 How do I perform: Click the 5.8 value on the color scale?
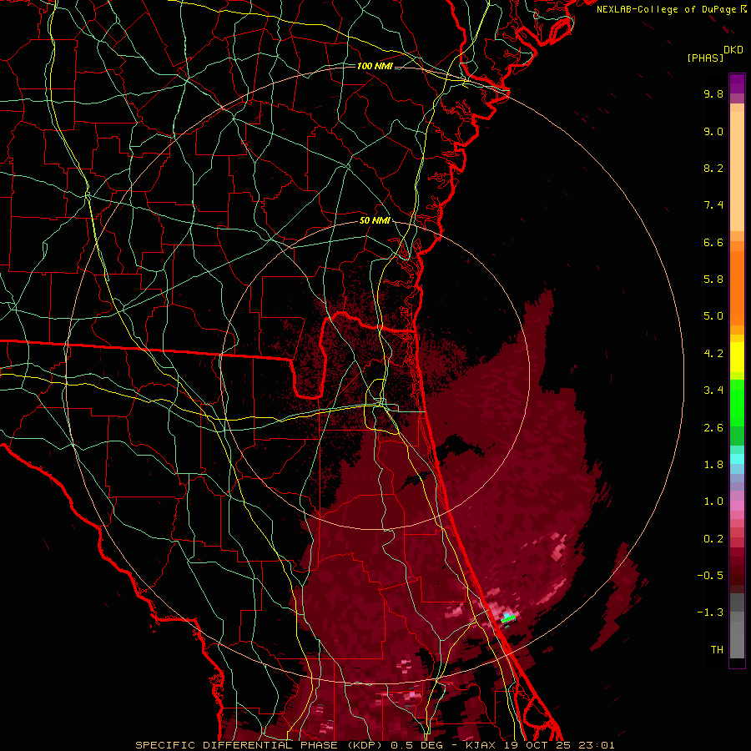pyautogui.click(x=713, y=280)
